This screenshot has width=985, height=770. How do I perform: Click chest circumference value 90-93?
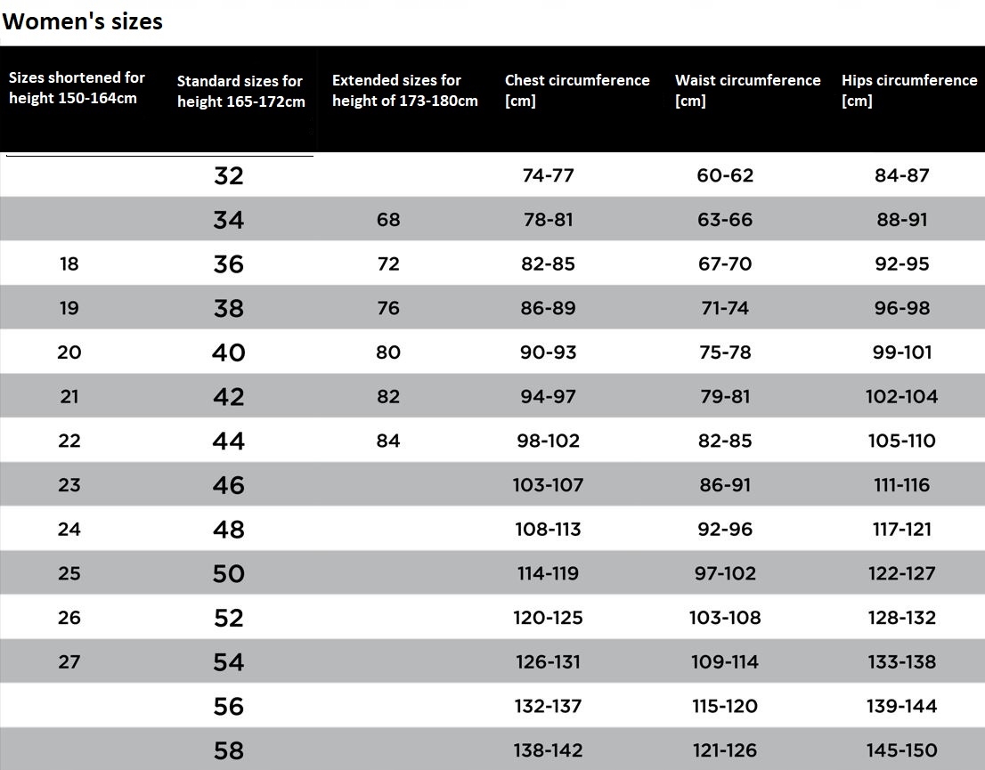click(548, 353)
